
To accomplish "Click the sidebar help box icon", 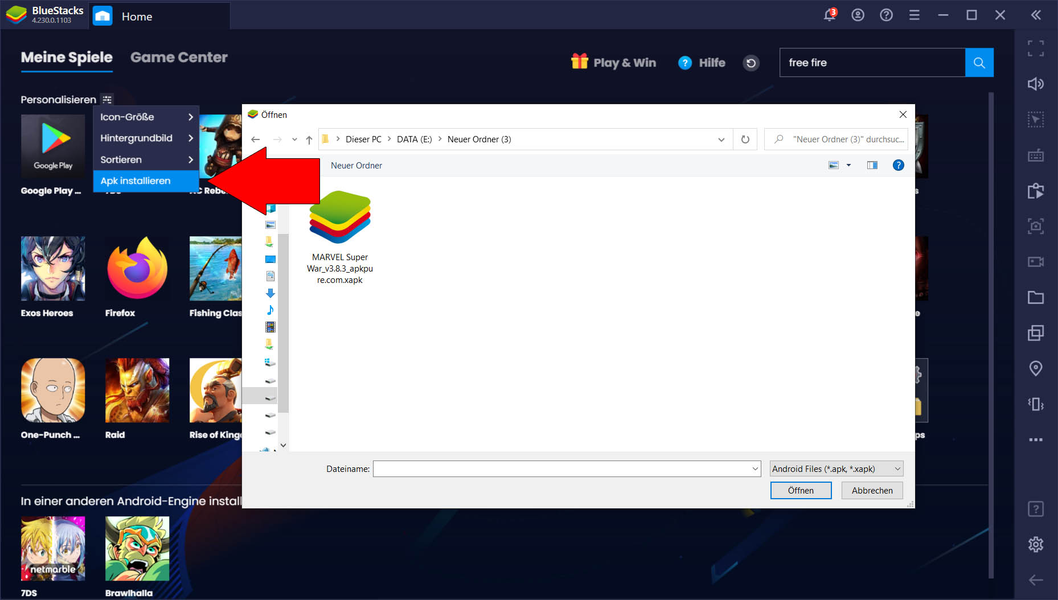I will click(x=1036, y=509).
